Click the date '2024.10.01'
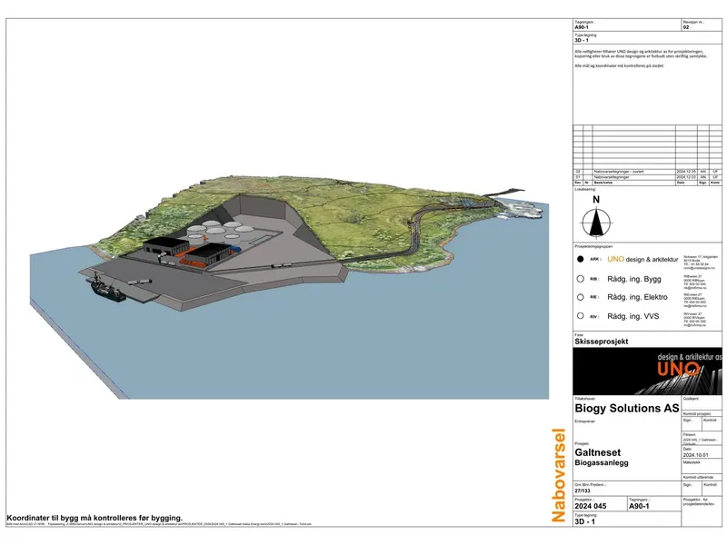Image resolution: width=727 pixels, height=545 pixels. click(697, 455)
